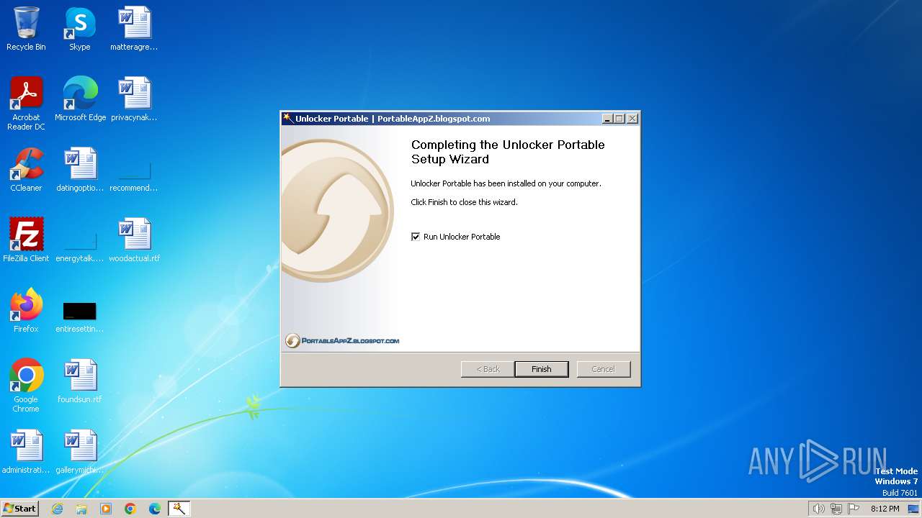The width and height of the screenshot is (922, 518).
Task: Select the Google Chrome desktop shortcut
Action: pos(26,386)
